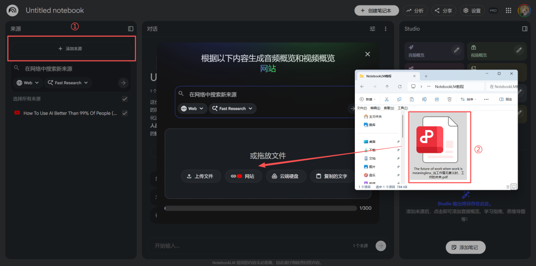Click the Paste icon in Explorer toolbar
The width and height of the screenshot is (536, 266).
tap(411, 99)
